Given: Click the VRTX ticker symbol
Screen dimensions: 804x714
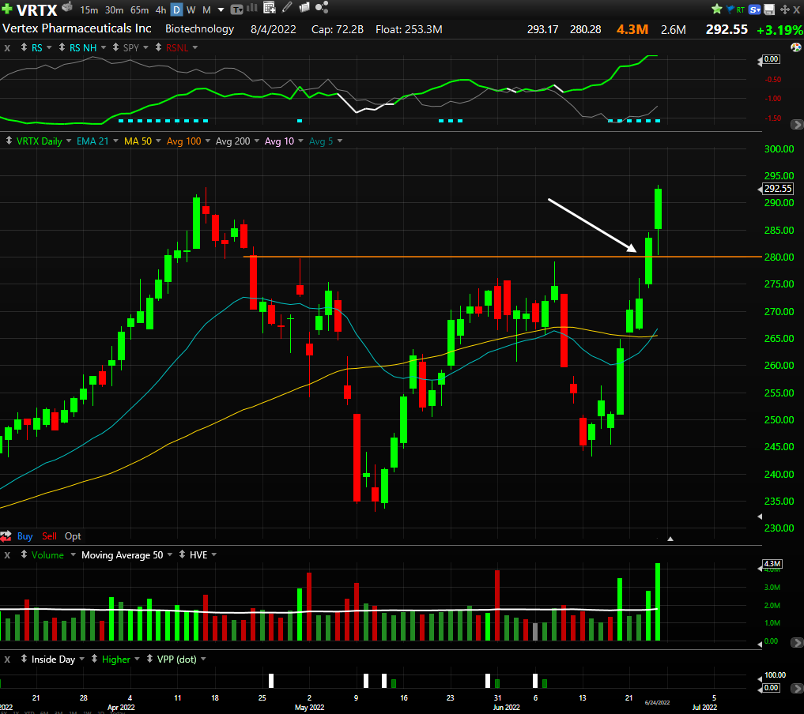Looking at the screenshot, I should pos(37,9).
